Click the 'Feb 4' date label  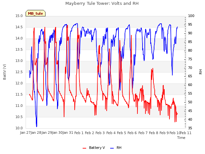click(x=111, y=133)
